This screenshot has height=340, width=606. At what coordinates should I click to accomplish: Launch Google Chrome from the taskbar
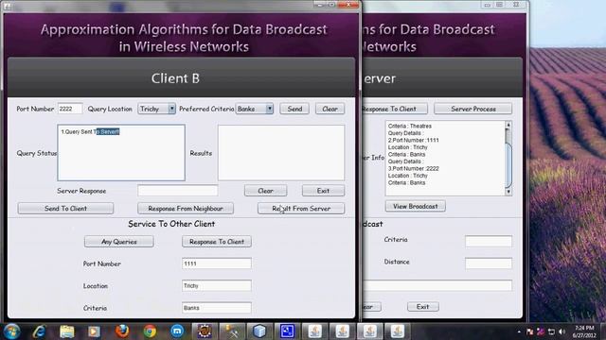coord(150,331)
